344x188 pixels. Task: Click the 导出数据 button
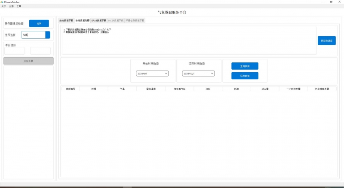245,76
